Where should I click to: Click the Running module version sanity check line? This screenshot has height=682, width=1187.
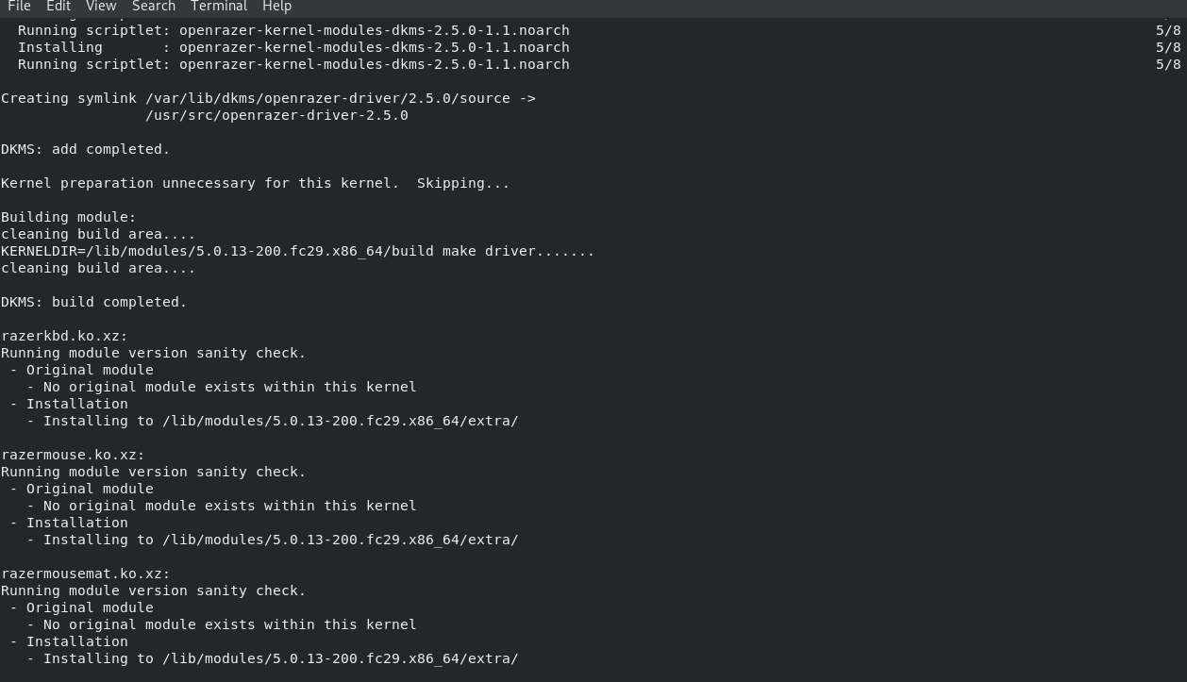point(153,352)
